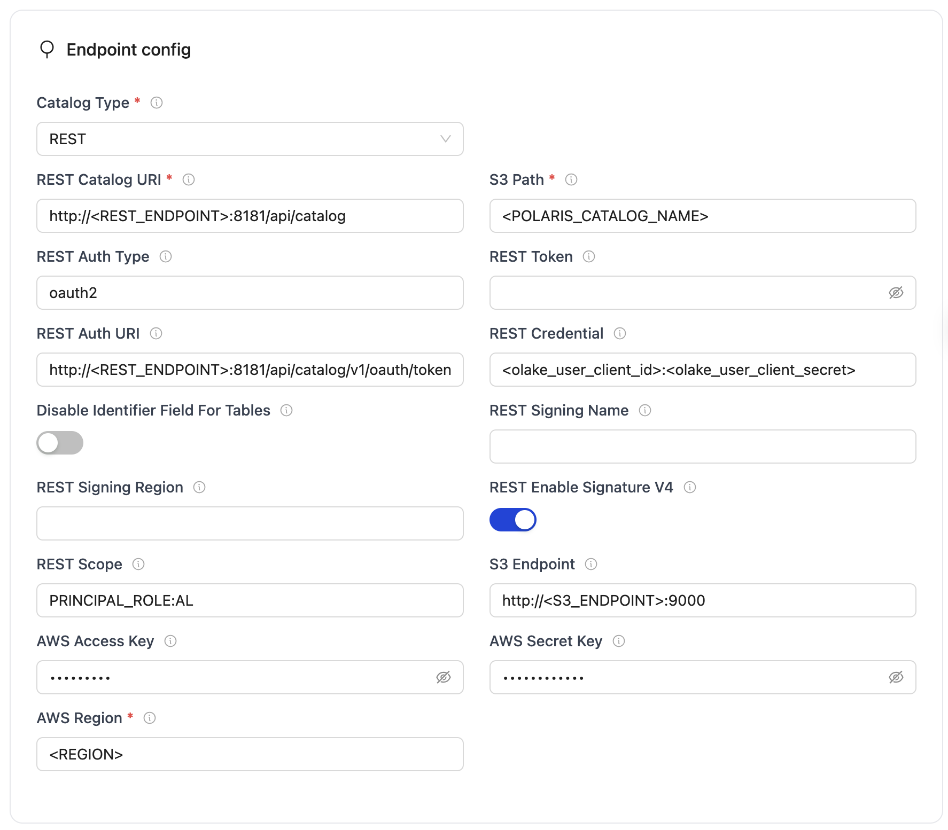Click the S3 Endpoint text field
The height and width of the screenshot is (830, 948).
tap(702, 600)
